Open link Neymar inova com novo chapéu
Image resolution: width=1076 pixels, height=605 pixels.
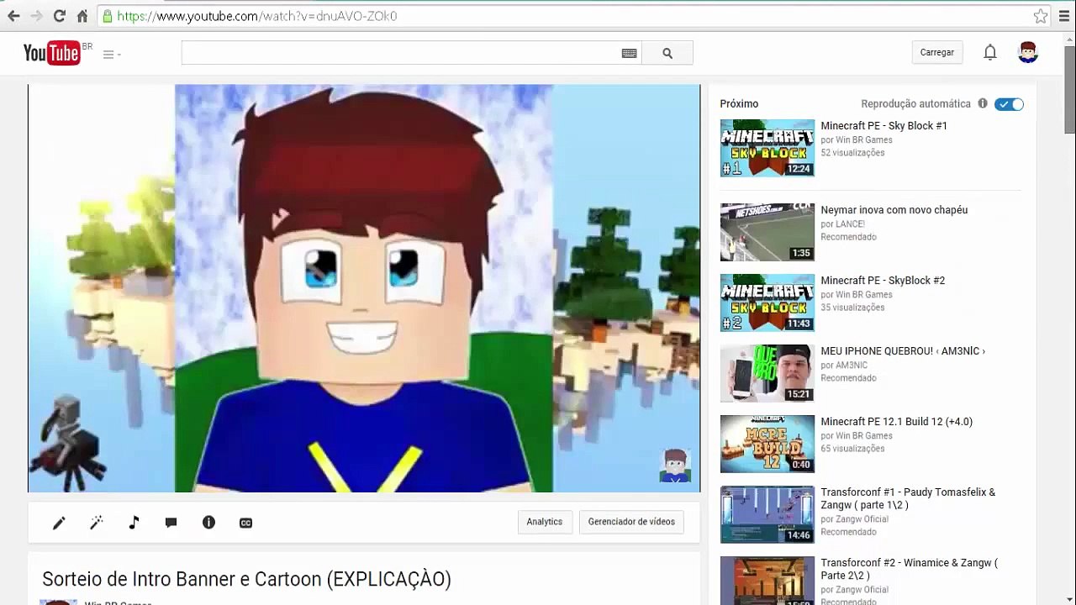click(894, 210)
